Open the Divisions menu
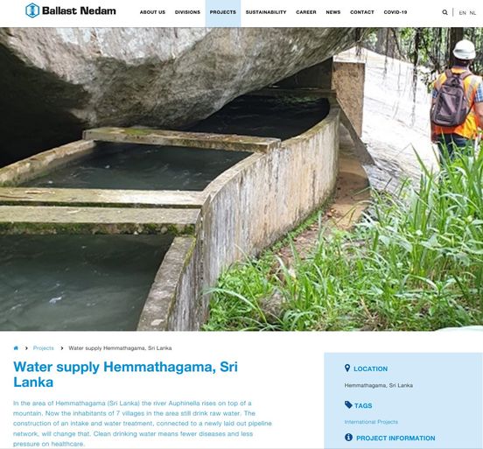 [x=187, y=12]
